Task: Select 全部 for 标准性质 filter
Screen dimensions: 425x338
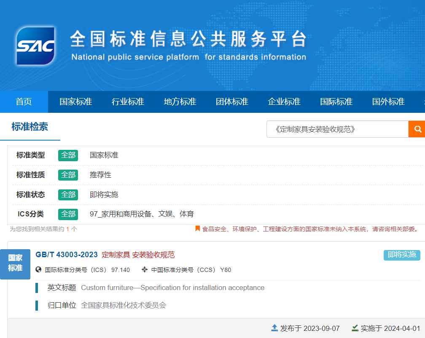Action: pyautogui.click(x=68, y=175)
